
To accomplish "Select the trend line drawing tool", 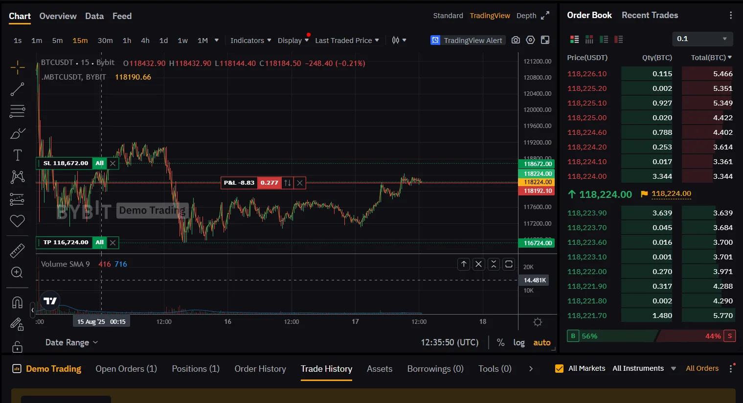I will pyautogui.click(x=17, y=89).
